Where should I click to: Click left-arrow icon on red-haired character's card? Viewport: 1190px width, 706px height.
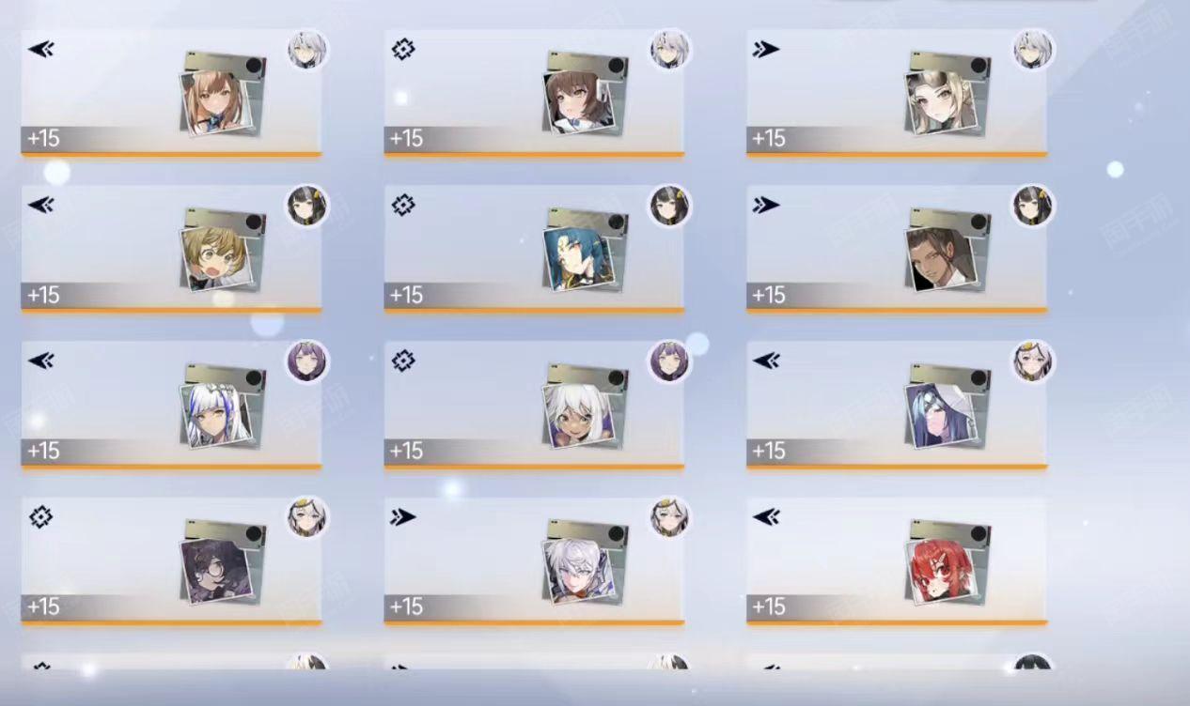pyautogui.click(x=766, y=516)
